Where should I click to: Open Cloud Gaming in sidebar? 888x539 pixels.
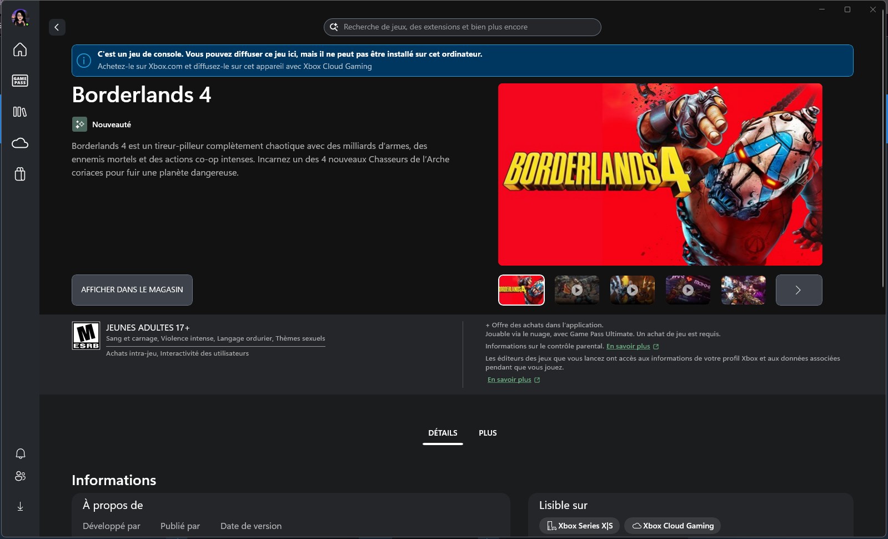click(20, 143)
